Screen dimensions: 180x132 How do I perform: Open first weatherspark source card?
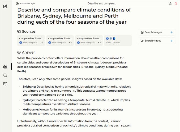click(31, 40)
